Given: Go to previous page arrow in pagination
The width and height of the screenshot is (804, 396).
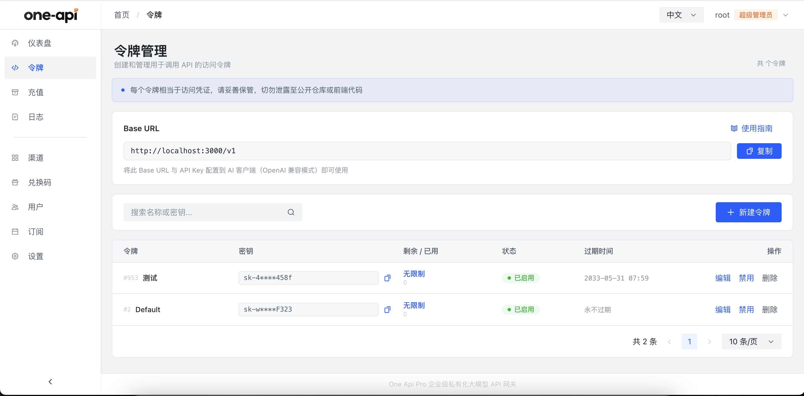Looking at the screenshot, I should coord(669,342).
